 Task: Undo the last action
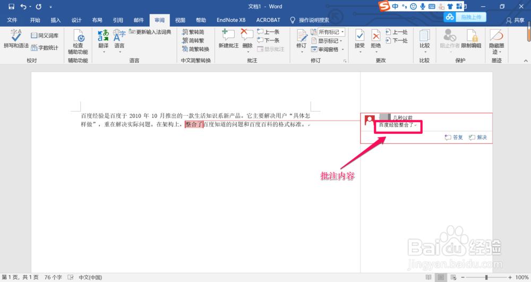23,6
